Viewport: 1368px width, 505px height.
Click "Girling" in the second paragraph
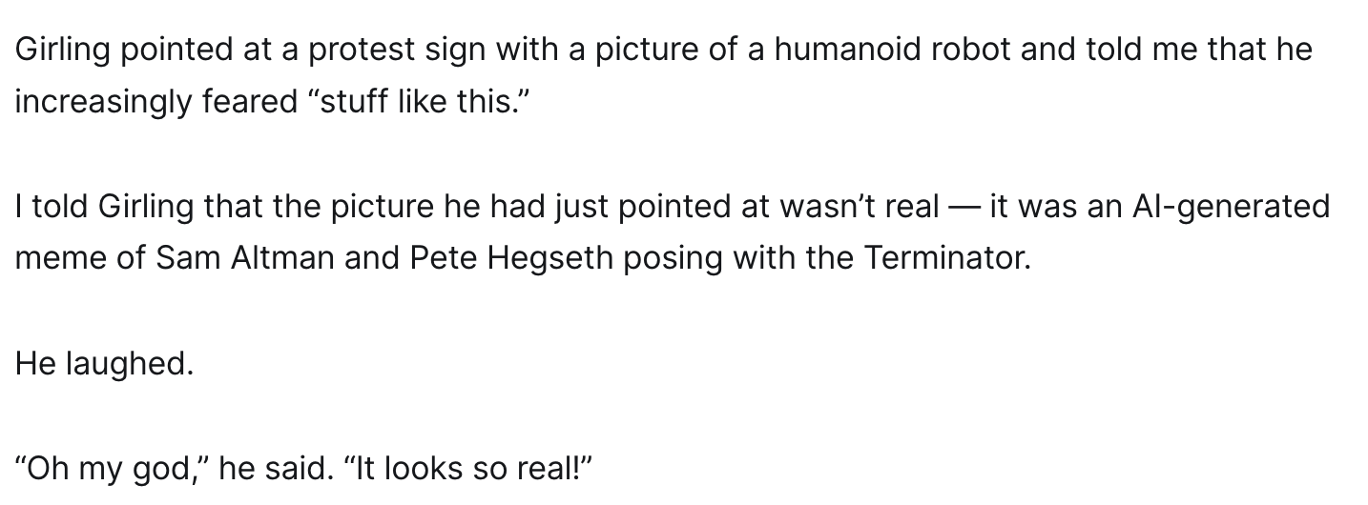pyautogui.click(x=145, y=207)
